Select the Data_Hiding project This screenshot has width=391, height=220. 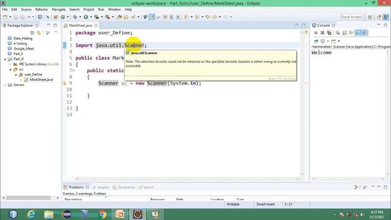point(23,38)
